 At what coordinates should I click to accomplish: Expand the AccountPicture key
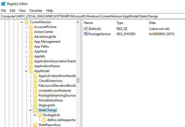pos(26,27)
